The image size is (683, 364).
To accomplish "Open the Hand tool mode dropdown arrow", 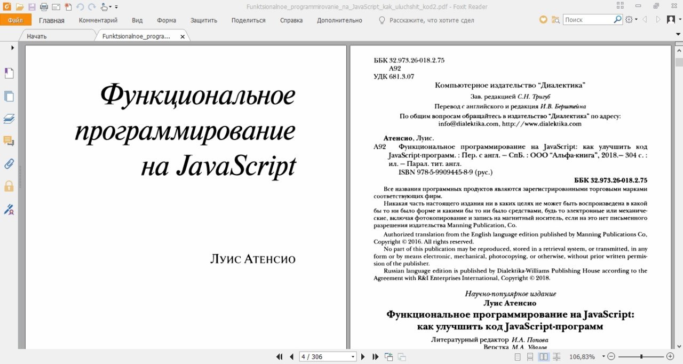I will pos(110,7).
